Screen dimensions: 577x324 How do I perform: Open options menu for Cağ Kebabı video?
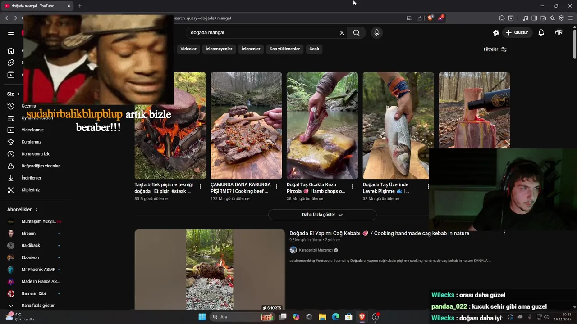pyautogui.click(x=504, y=233)
